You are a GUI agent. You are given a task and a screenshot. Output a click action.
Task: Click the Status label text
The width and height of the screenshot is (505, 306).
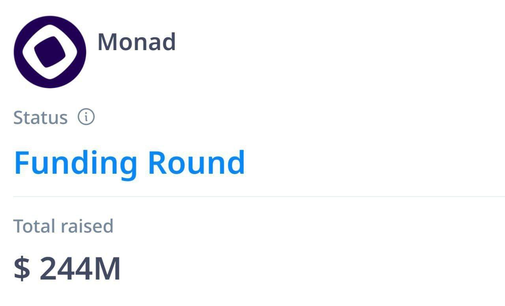tap(40, 118)
